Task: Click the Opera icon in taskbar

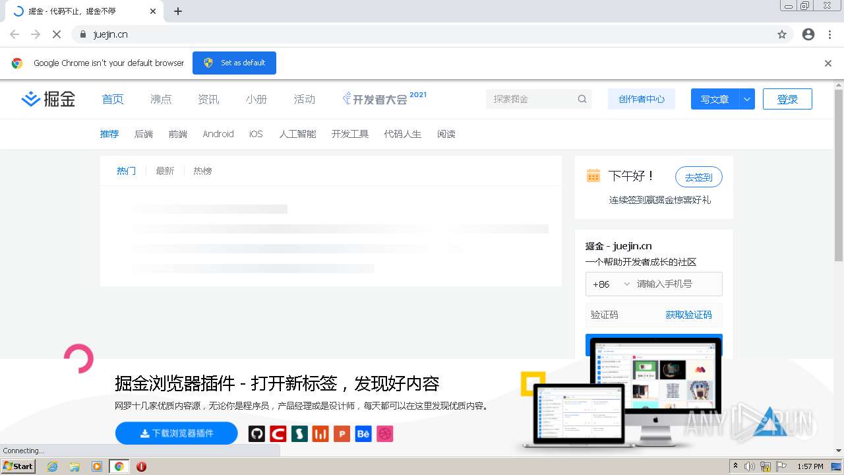Action: [x=141, y=466]
